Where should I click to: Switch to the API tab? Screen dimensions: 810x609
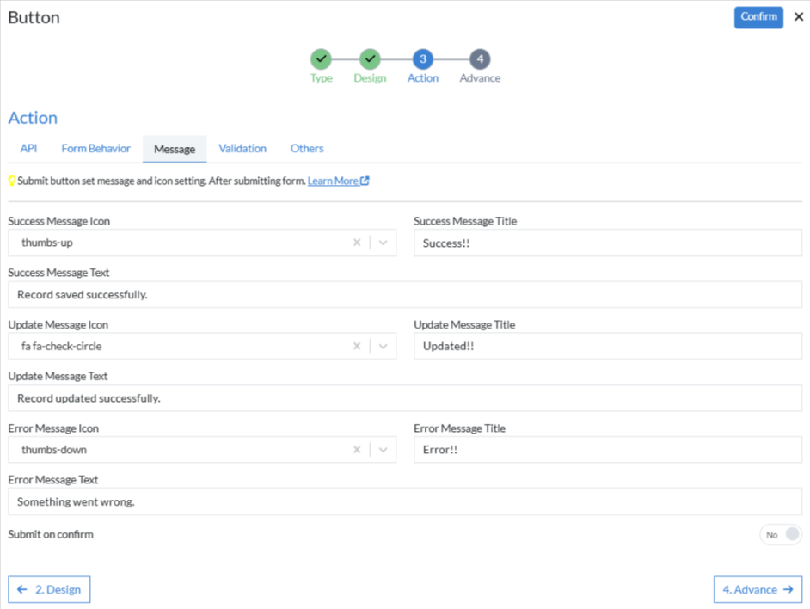(28, 148)
